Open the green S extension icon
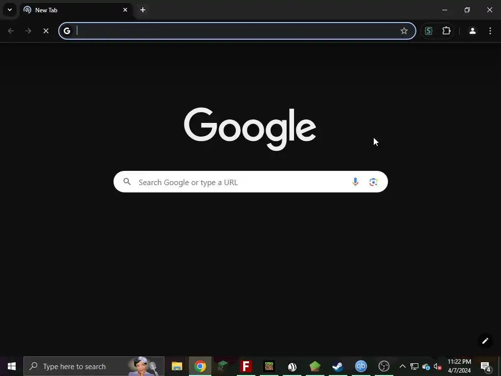The width and height of the screenshot is (501, 376). point(429,31)
